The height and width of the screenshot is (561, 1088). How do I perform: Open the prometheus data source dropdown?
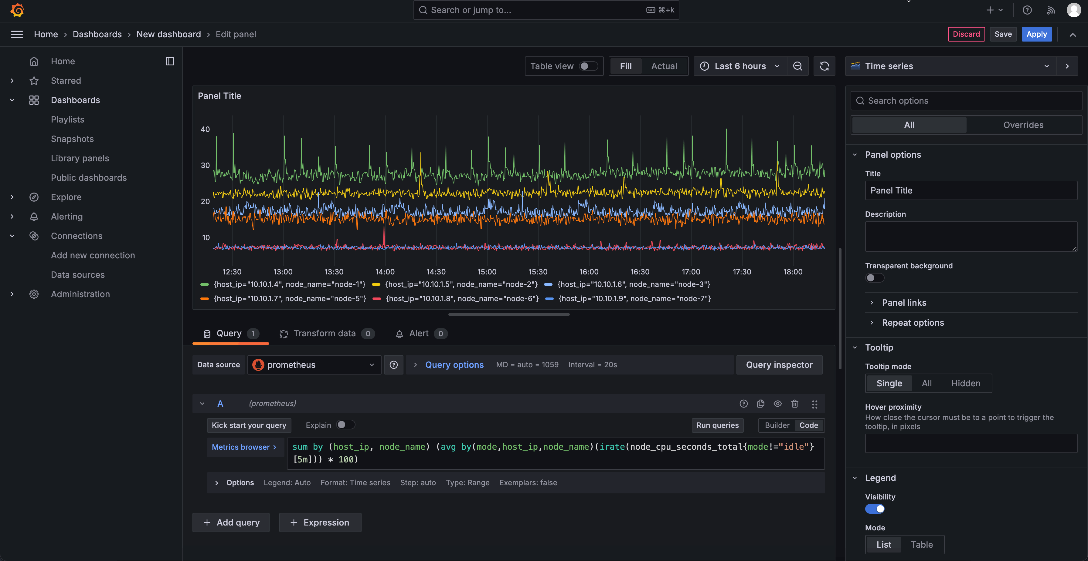click(x=314, y=365)
